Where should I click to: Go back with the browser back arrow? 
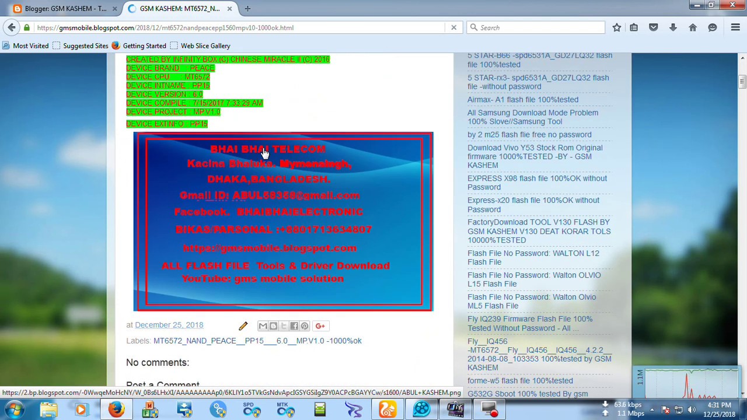[12, 27]
